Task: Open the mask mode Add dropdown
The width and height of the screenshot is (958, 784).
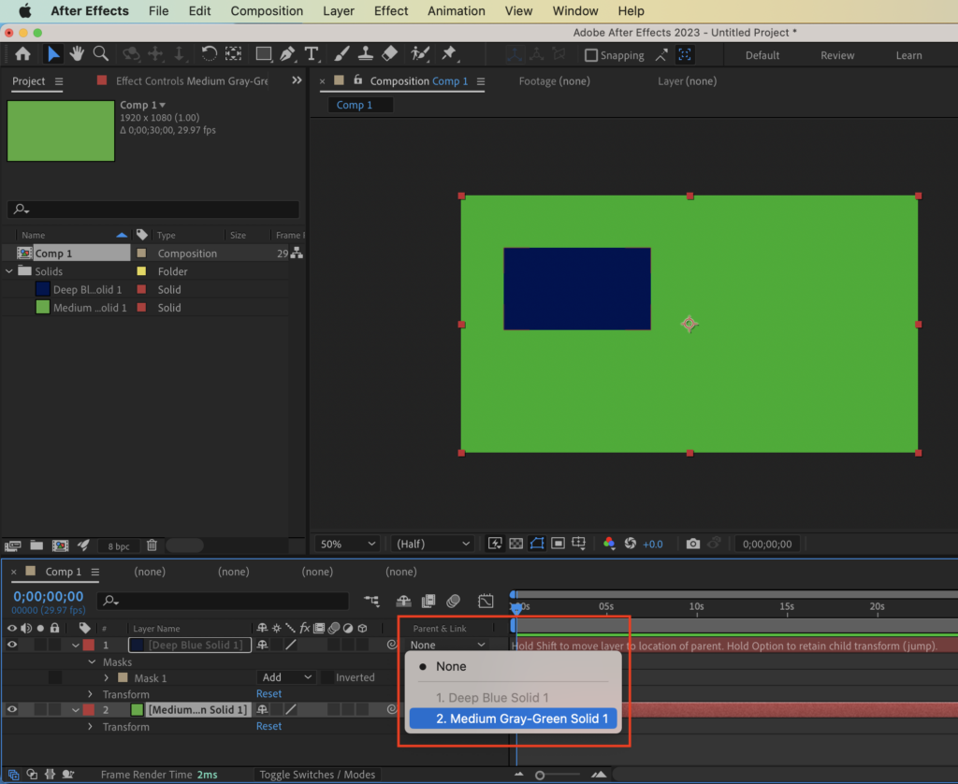Action: [287, 677]
